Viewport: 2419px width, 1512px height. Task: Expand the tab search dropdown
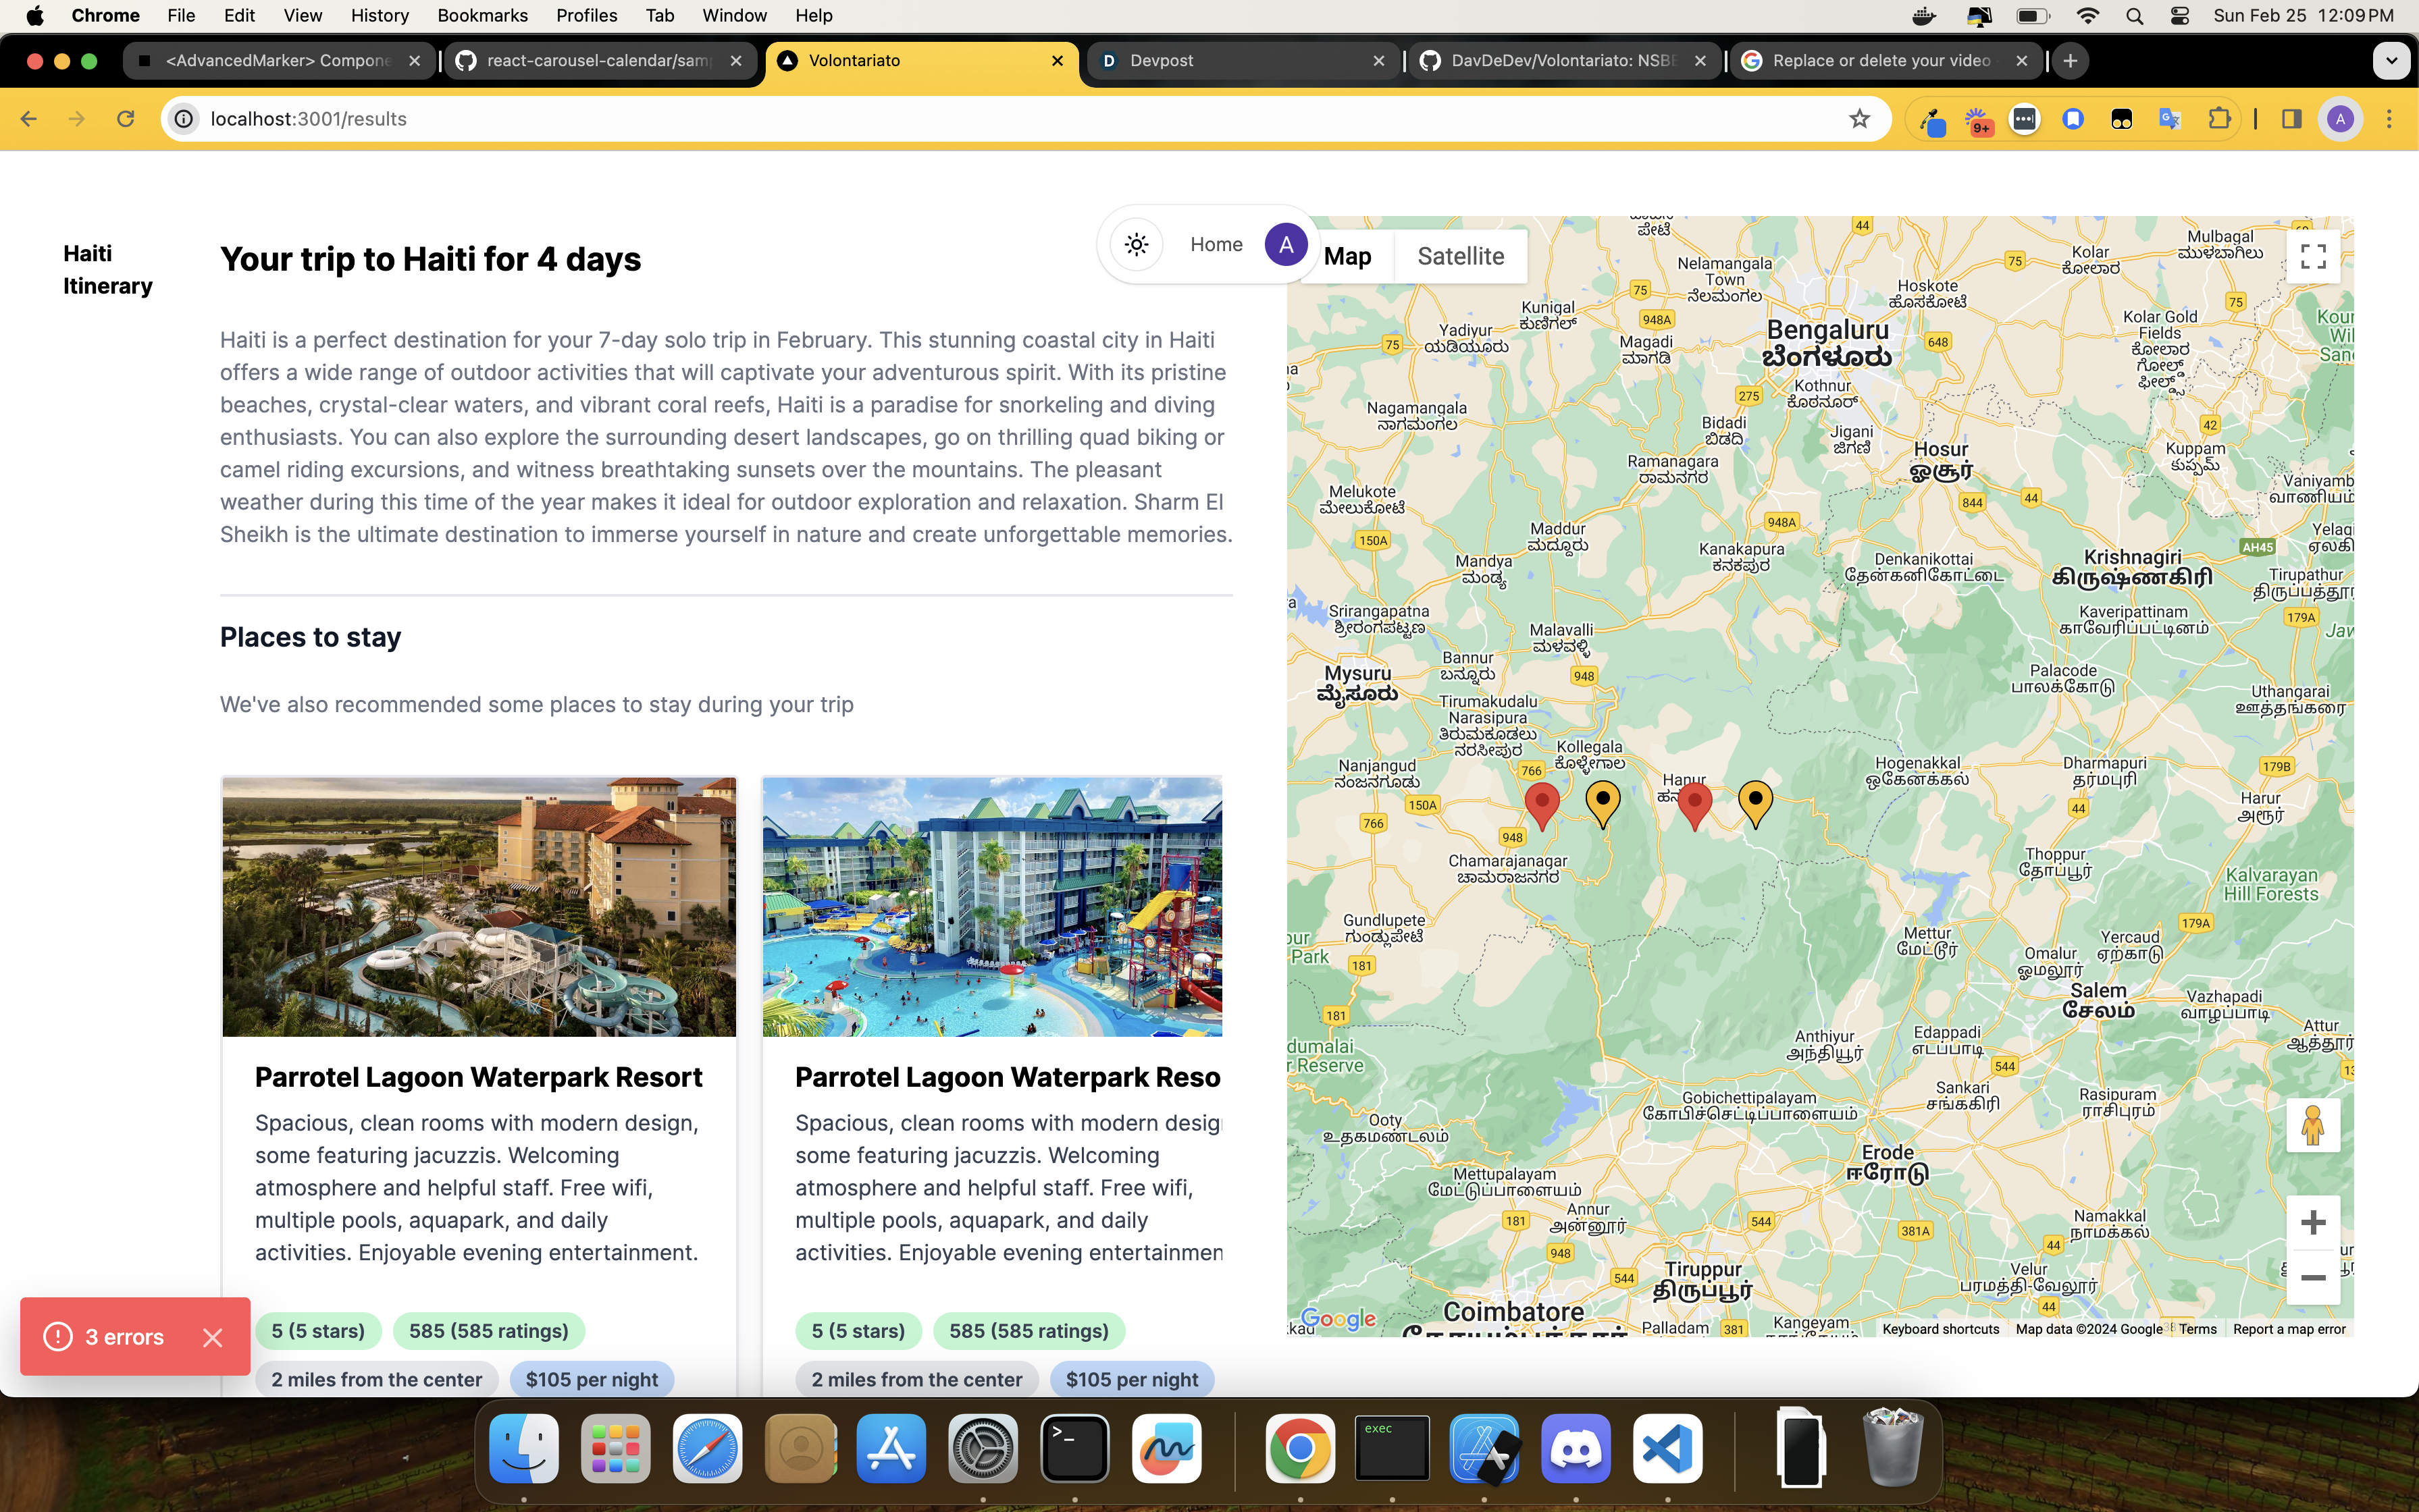[2391, 61]
